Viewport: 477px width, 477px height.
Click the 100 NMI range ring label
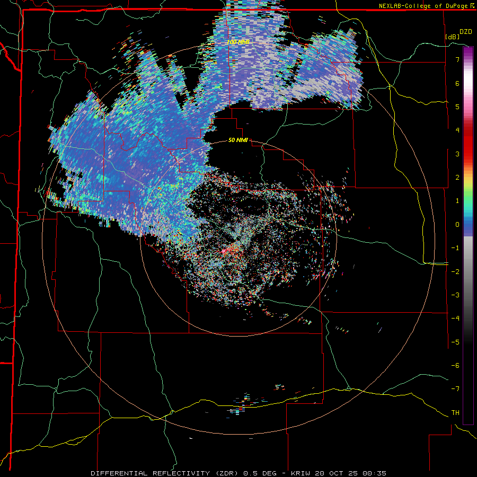tap(238, 42)
